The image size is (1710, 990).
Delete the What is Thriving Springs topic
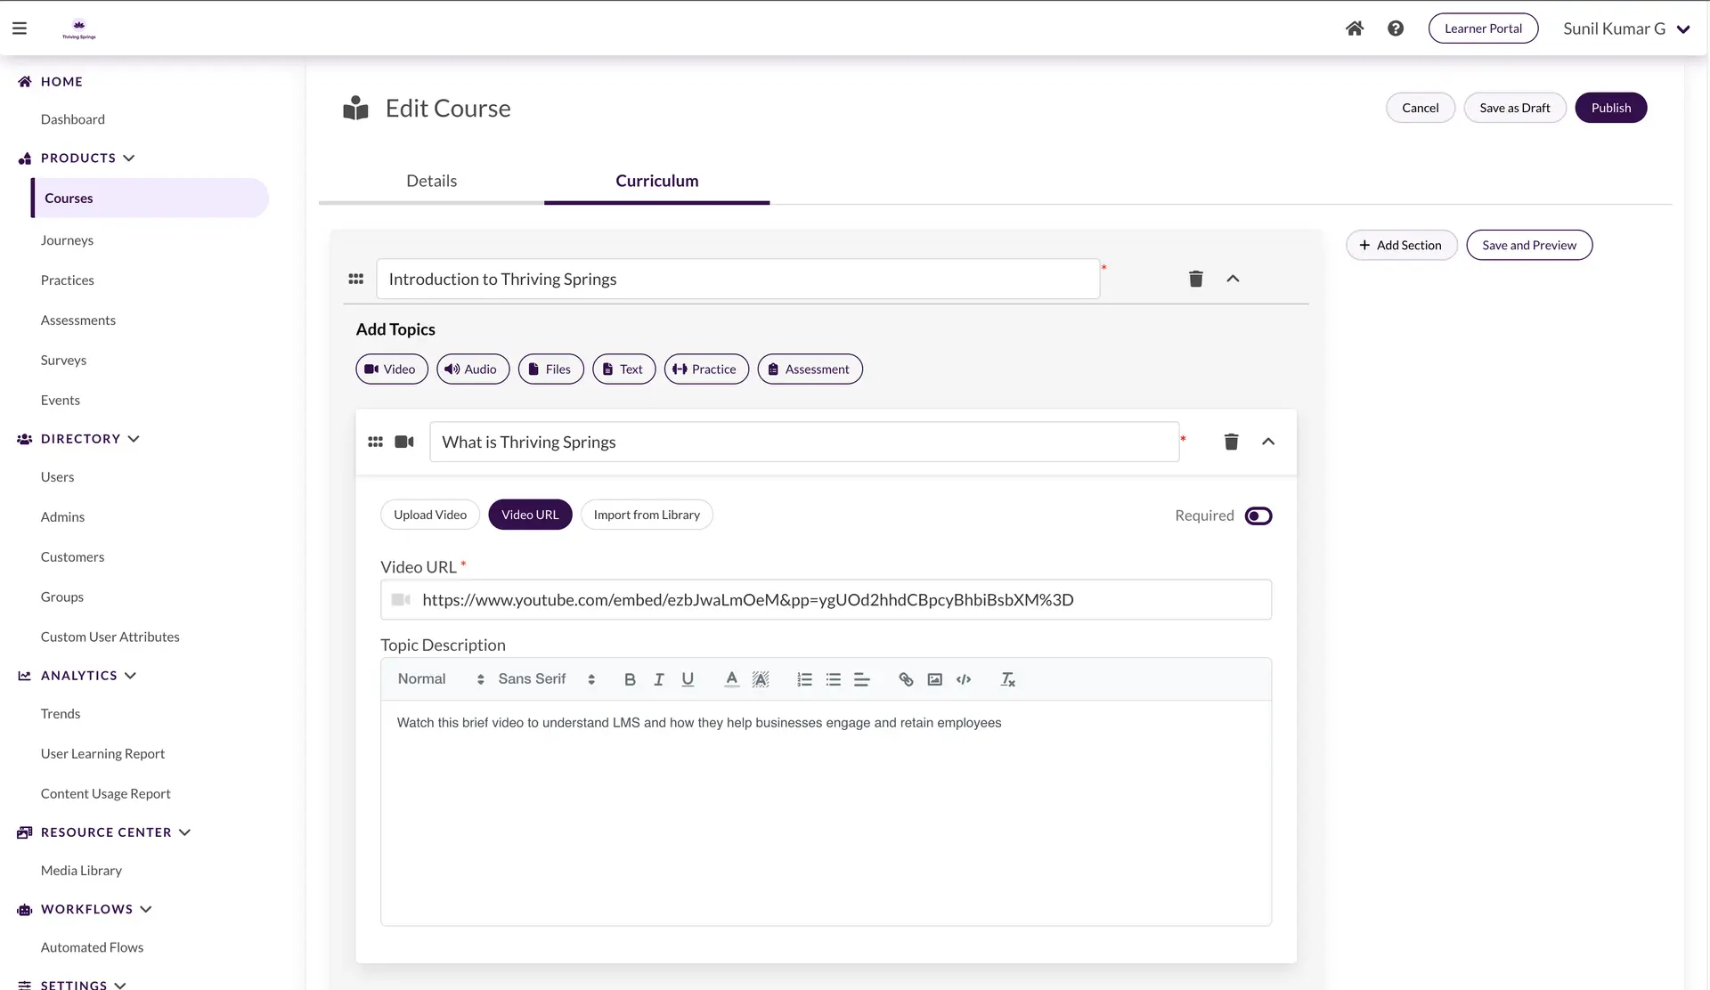(1231, 442)
